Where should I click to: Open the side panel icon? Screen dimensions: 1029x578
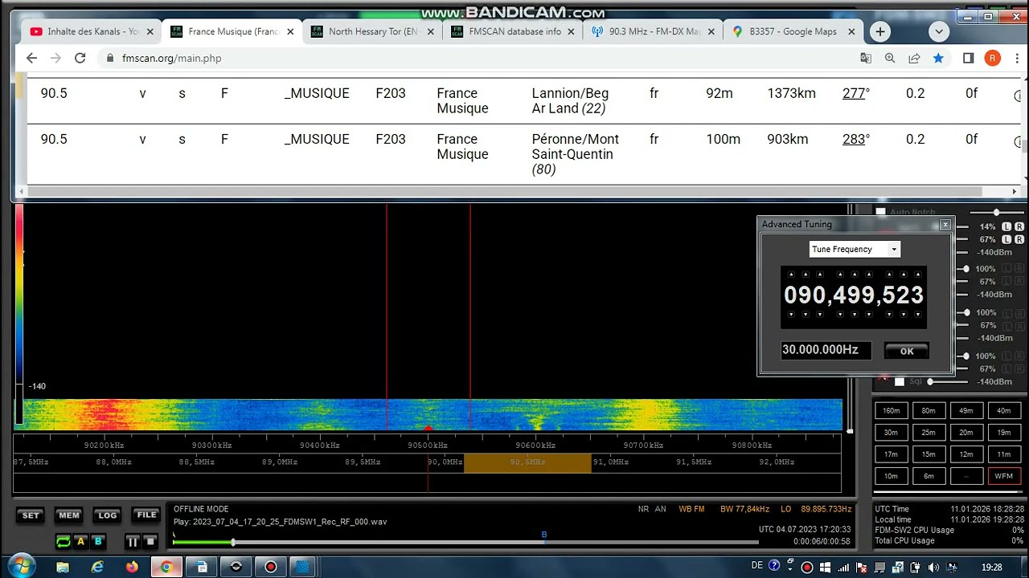pos(968,58)
